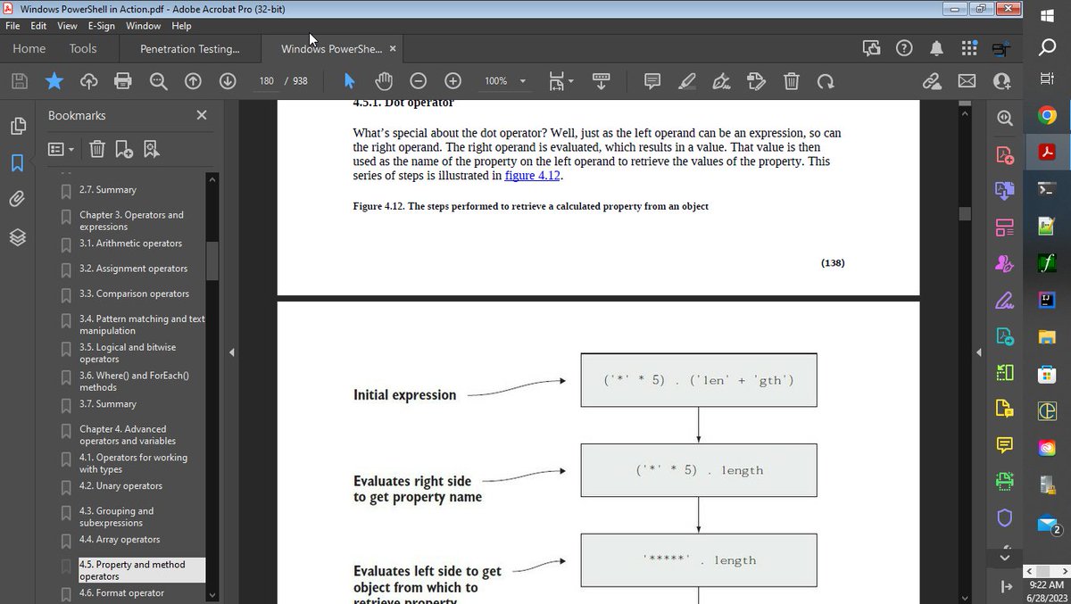This screenshot has width=1071, height=604.
Task: Open bookmark 3.3. Comparison operators
Action: (x=134, y=294)
